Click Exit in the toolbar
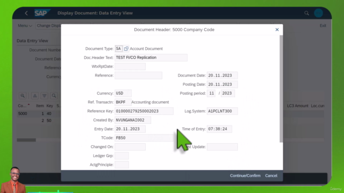The height and width of the screenshot is (193, 344). pos(322,26)
